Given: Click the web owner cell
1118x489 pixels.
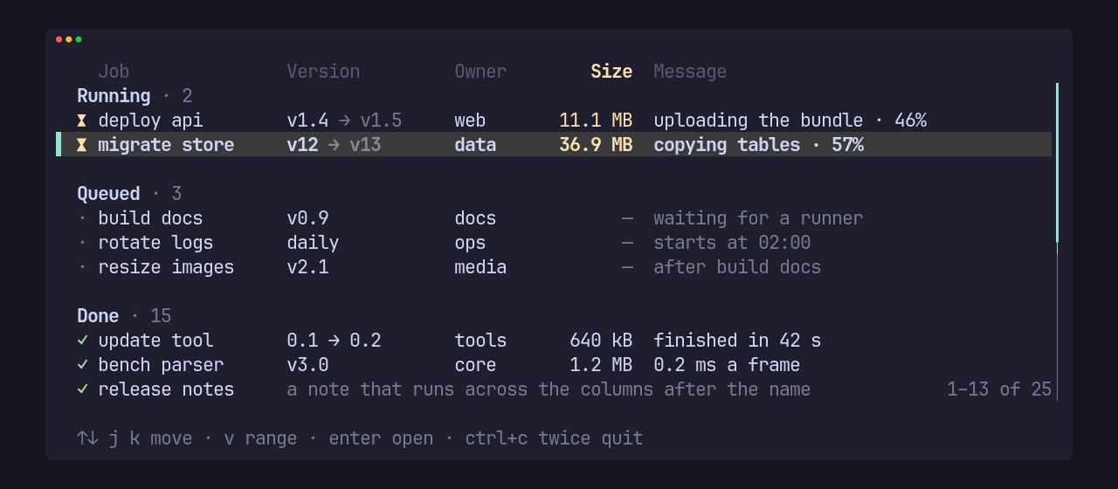Looking at the screenshot, I should point(470,121).
